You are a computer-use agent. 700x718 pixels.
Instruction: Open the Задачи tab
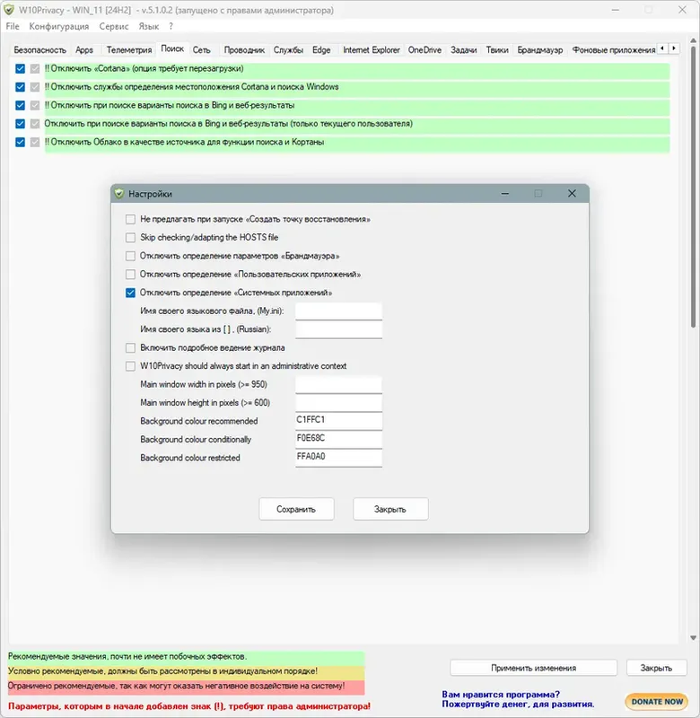tap(464, 50)
